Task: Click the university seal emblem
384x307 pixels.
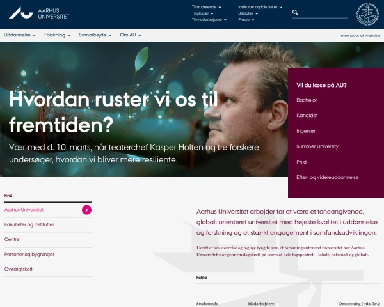Action: [x=367, y=15]
